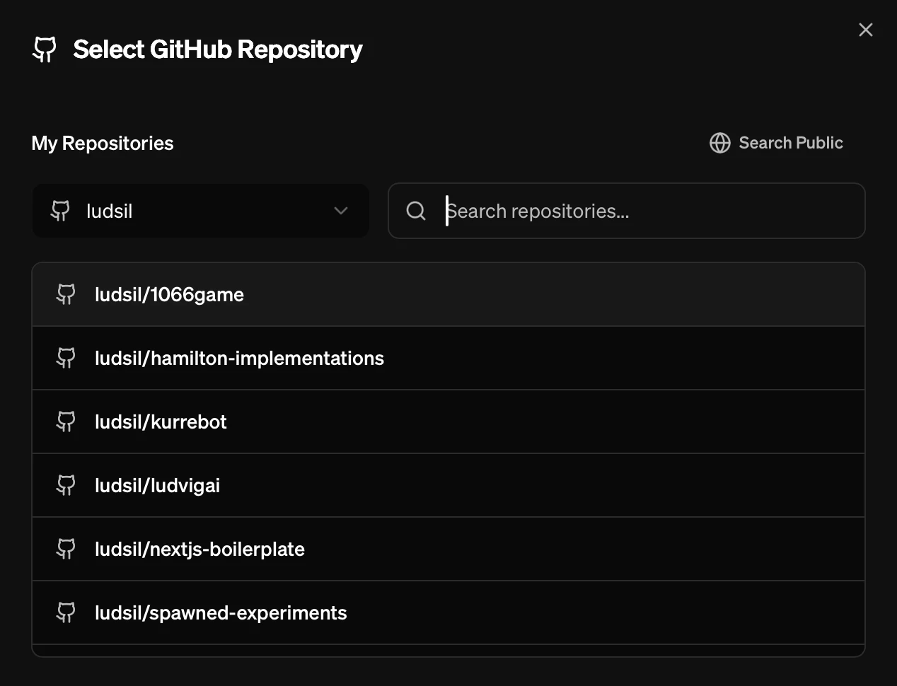This screenshot has height=686, width=897.
Task: Click the repository icon beside ludsil/1066game
Action: (x=66, y=294)
